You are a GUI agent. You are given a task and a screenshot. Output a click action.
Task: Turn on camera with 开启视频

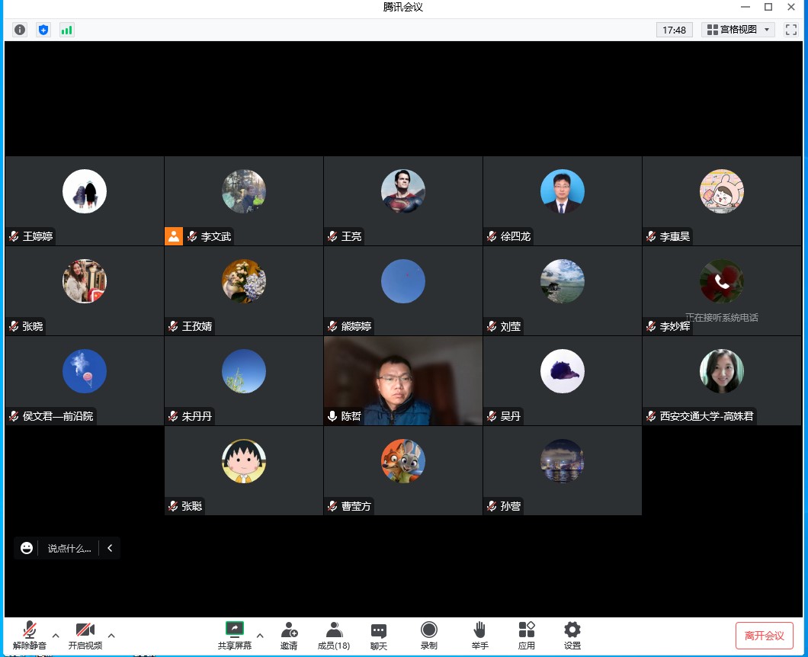[x=85, y=636]
